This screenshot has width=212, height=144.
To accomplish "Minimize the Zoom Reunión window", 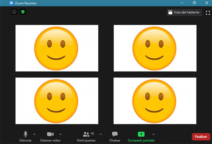I will (182, 3).
